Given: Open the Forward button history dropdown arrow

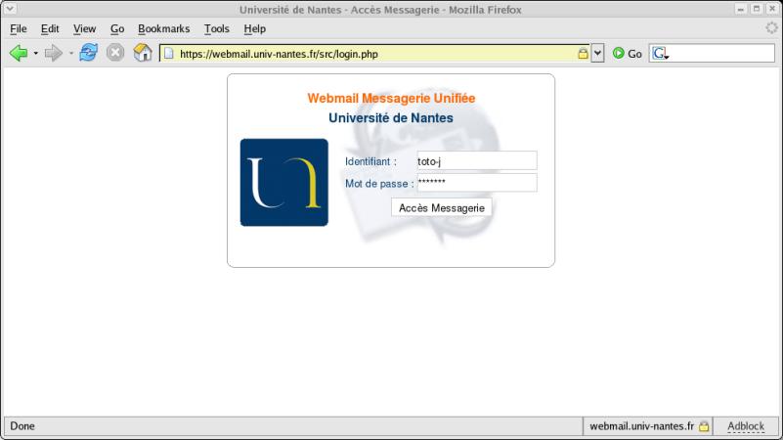Looking at the screenshot, I should pos(70,53).
